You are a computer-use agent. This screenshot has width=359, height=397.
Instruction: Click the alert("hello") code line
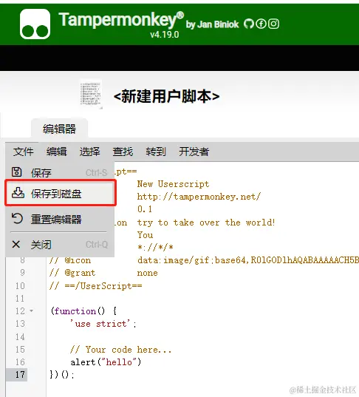coord(106,362)
